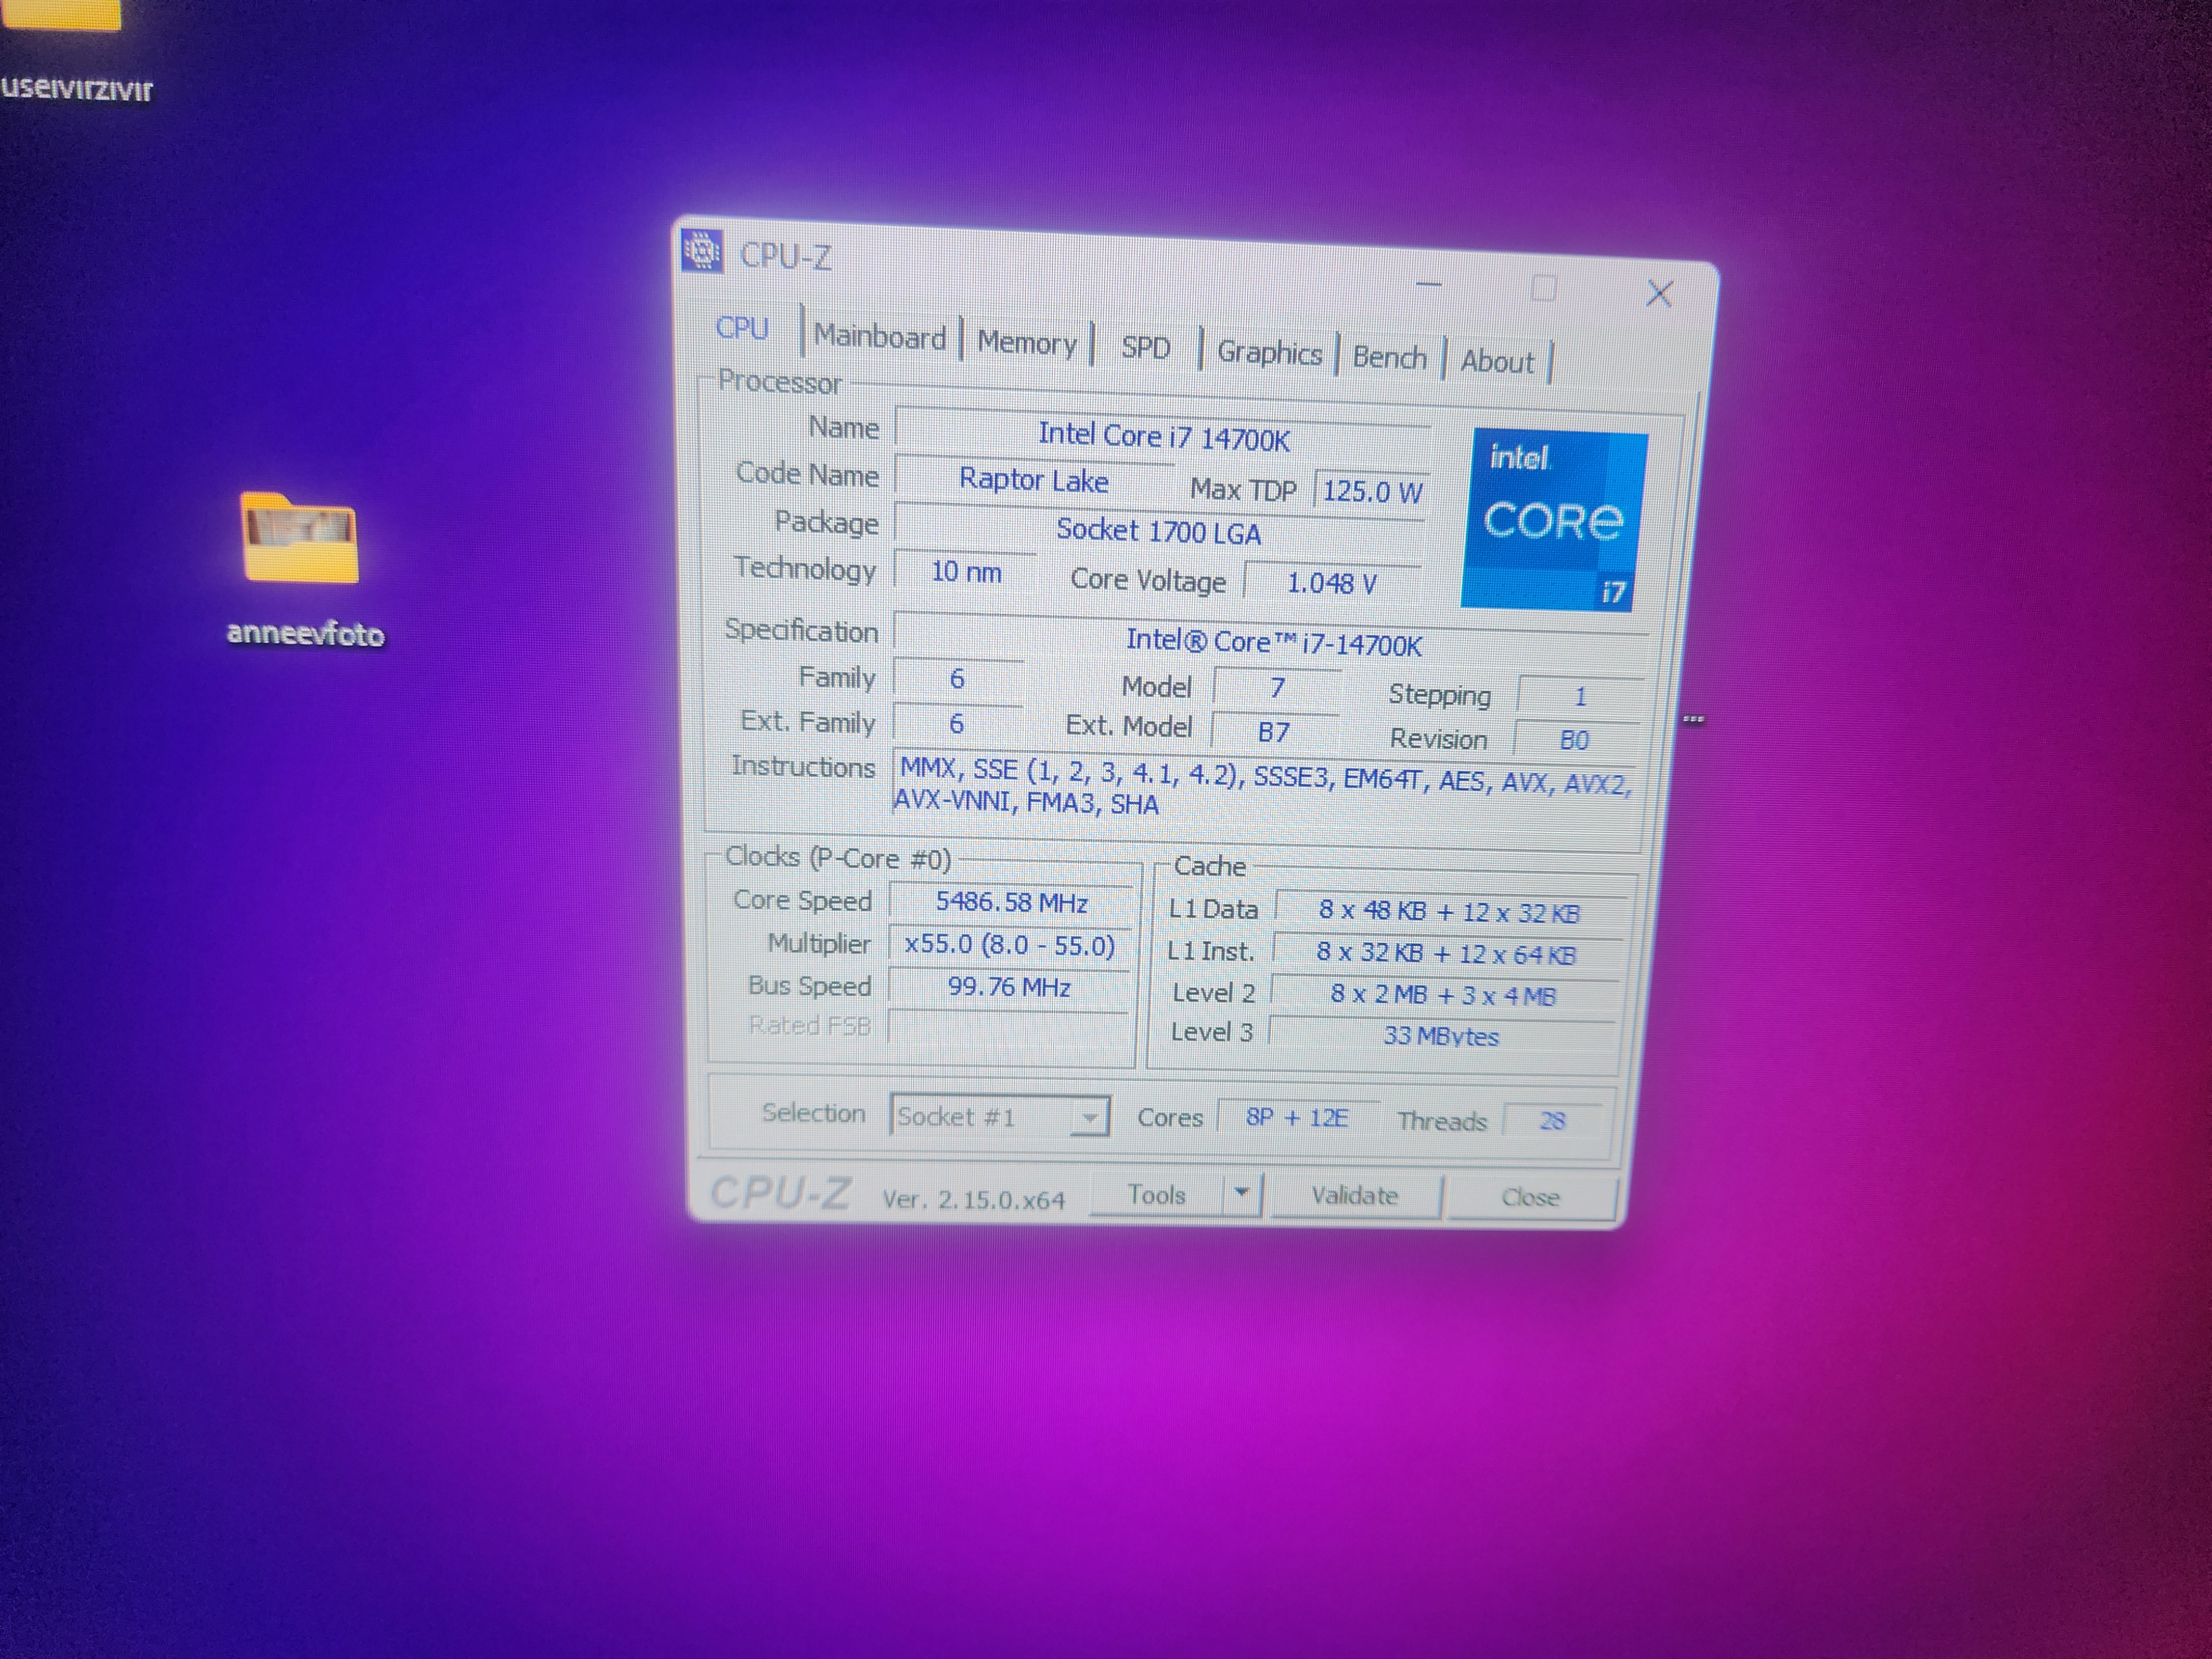Click the Ext. Model value 'B7'
Image resolution: width=2212 pixels, height=1659 pixels.
click(x=1274, y=731)
